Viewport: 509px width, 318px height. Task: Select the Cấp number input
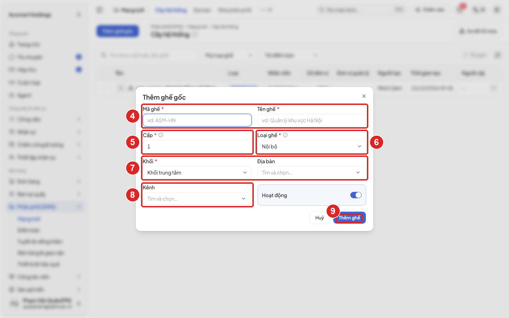pyautogui.click(x=197, y=146)
